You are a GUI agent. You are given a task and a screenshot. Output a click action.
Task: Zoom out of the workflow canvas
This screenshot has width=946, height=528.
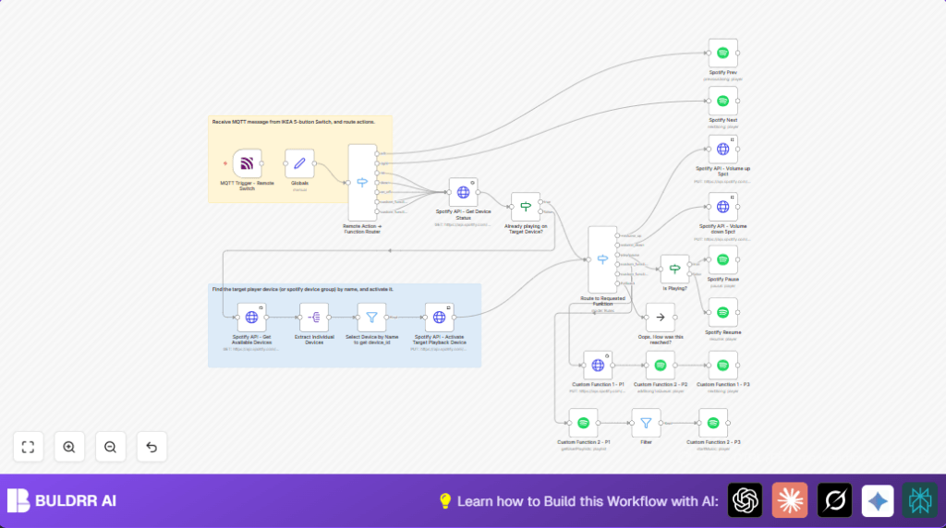pos(111,447)
